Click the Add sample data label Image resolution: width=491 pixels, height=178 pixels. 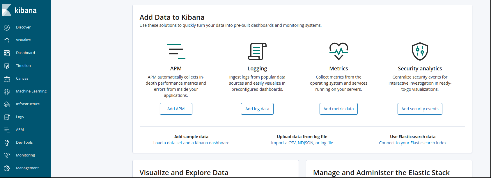click(191, 137)
